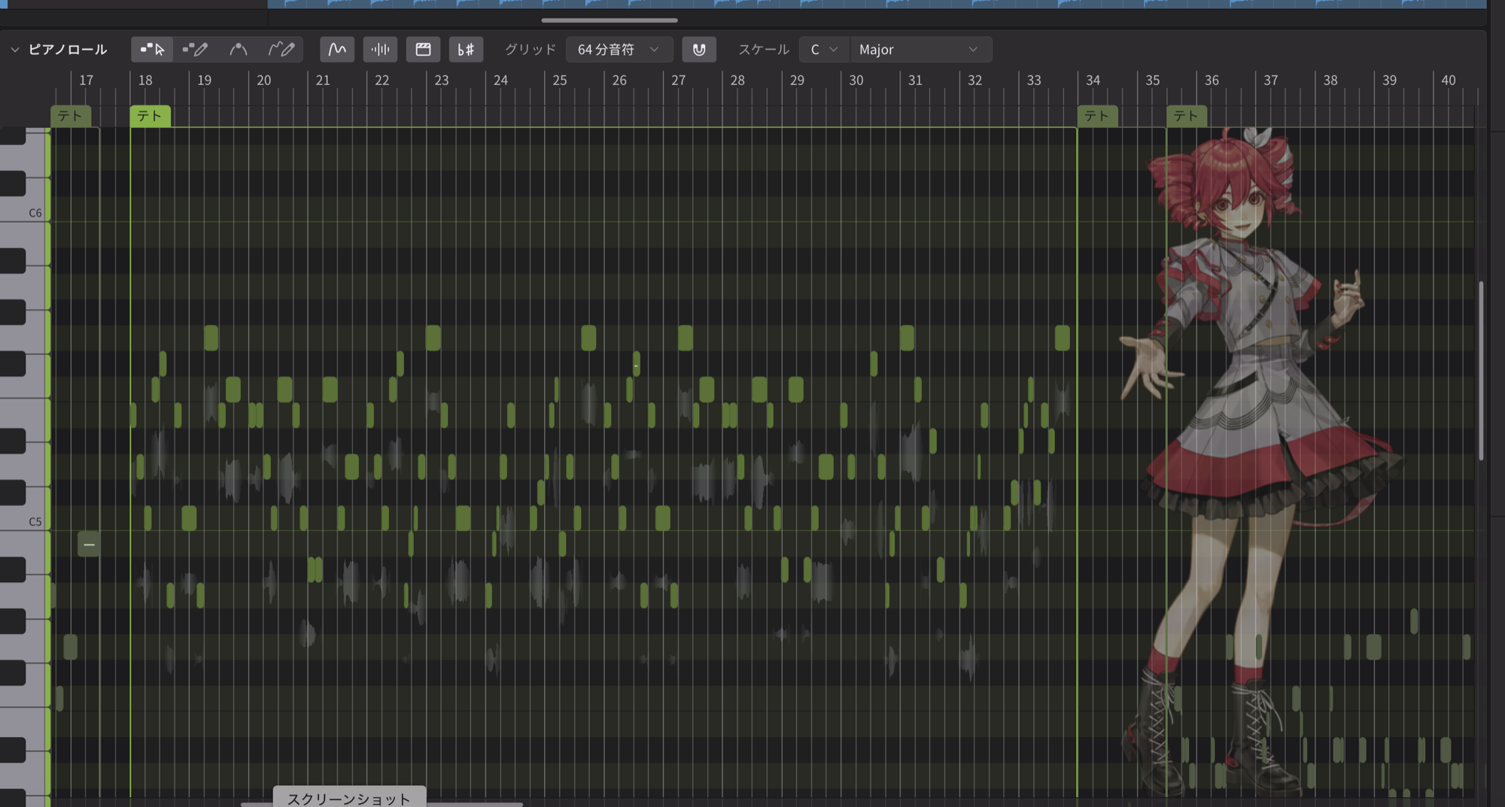Select the small dash-labeled note near bar 26
This screenshot has height=807, width=1505.
(x=637, y=364)
